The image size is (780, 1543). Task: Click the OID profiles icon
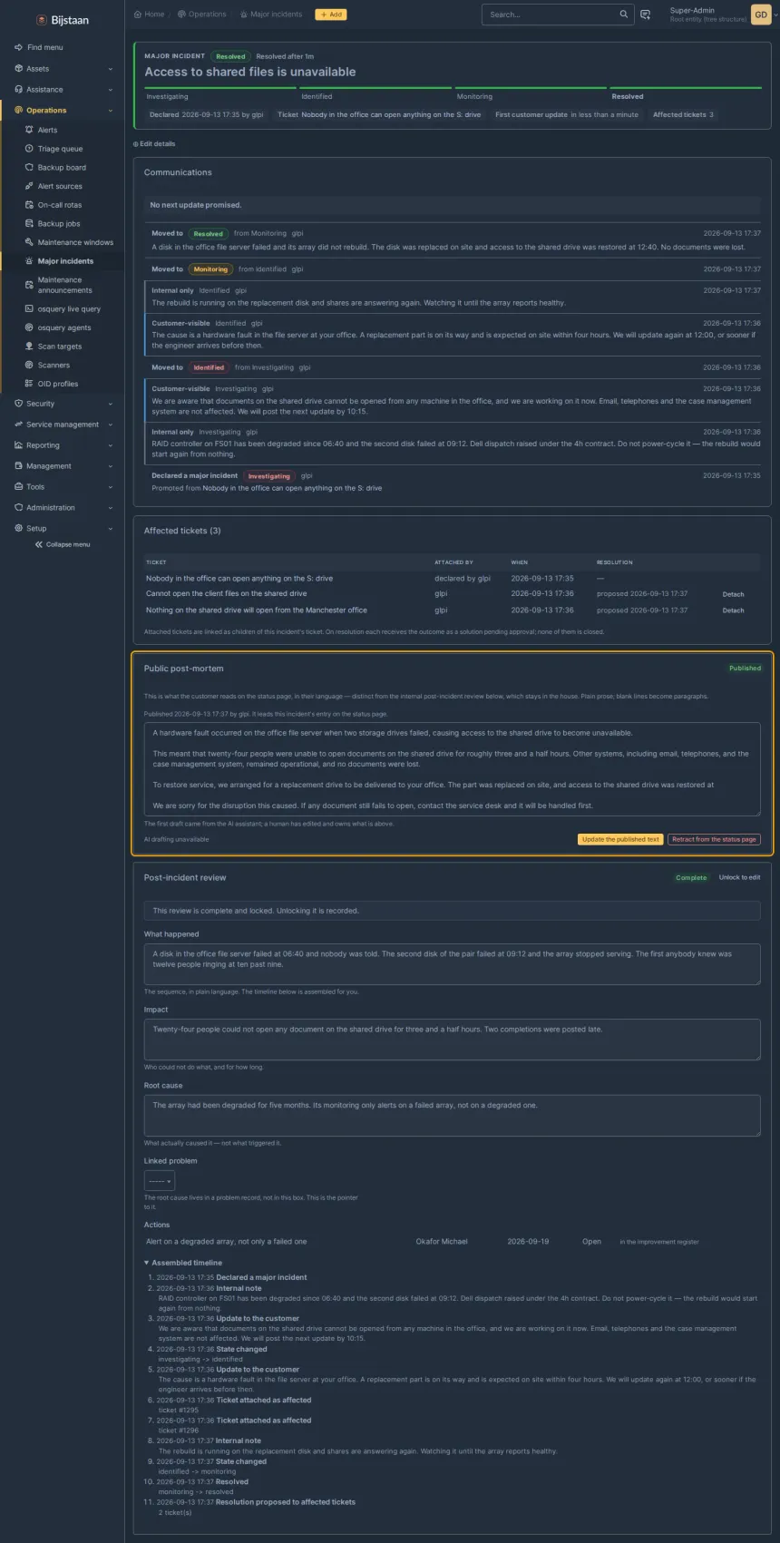[30, 384]
